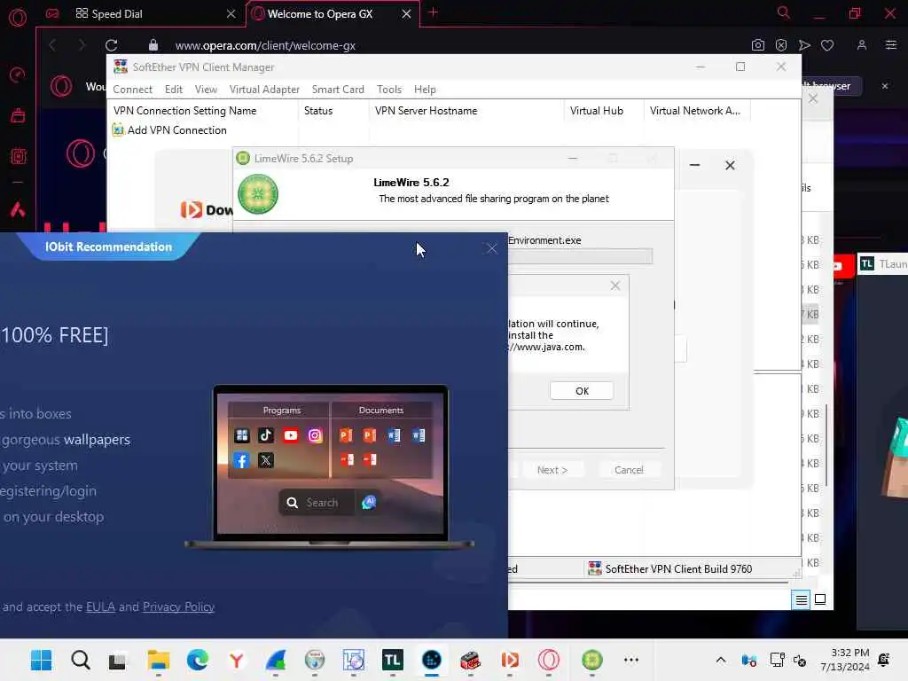Screen dimensions: 908x681
Task: Open the ad blocker shield icon
Action: pos(781,45)
